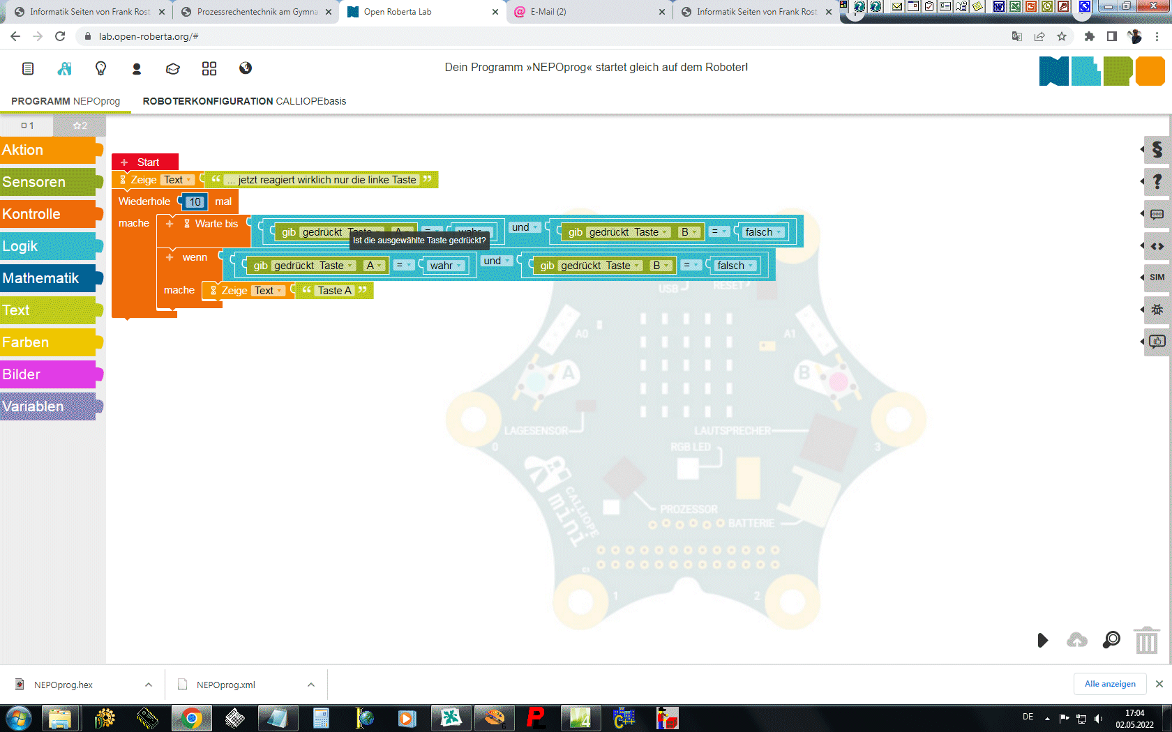Open the SIM simulation panel
The image size is (1172, 732).
click(1157, 277)
